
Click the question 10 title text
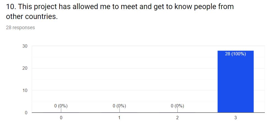click(120, 12)
